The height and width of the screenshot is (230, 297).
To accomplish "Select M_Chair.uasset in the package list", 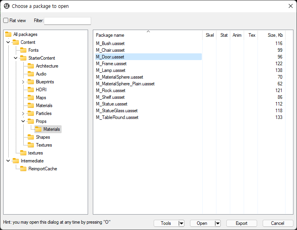I will coord(110,50).
